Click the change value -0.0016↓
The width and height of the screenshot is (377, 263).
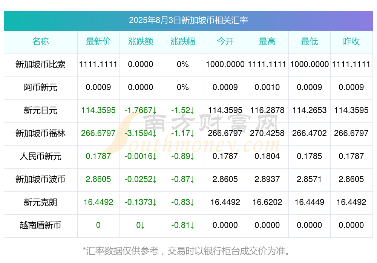tap(141, 156)
